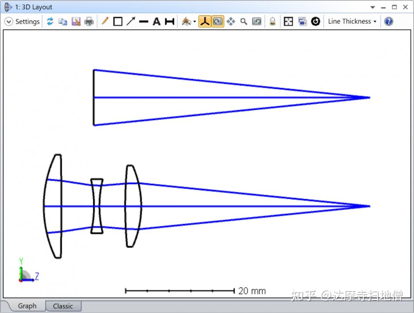Print the 3D layout
Image resolution: width=414 pixels, height=313 pixels.
(89, 21)
